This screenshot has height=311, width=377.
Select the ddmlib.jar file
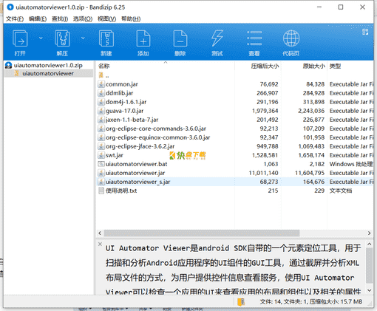(119, 93)
